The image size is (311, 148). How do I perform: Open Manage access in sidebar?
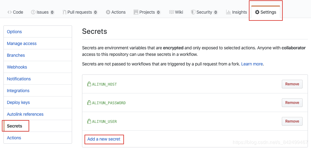coord(22,43)
